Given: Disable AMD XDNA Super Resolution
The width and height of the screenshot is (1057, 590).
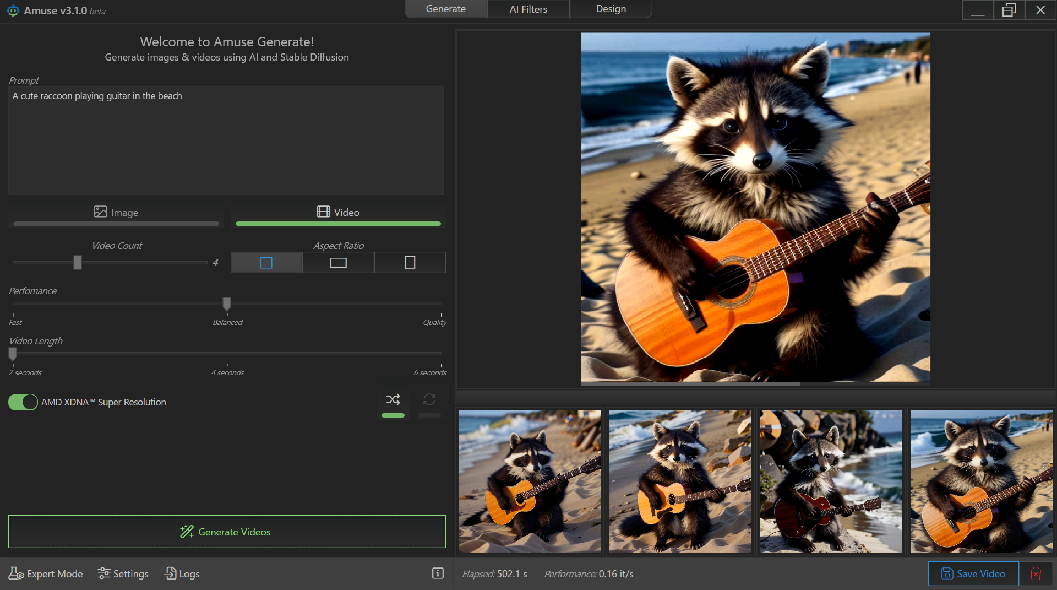Looking at the screenshot, I should pos(22,402).
